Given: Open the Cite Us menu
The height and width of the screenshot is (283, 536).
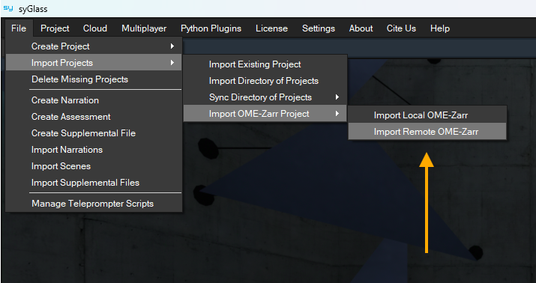Looking at the screenshot, I should pyautogui.click(x=401, y=28).
